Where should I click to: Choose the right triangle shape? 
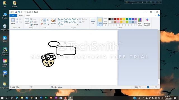(x=59, y=19)
